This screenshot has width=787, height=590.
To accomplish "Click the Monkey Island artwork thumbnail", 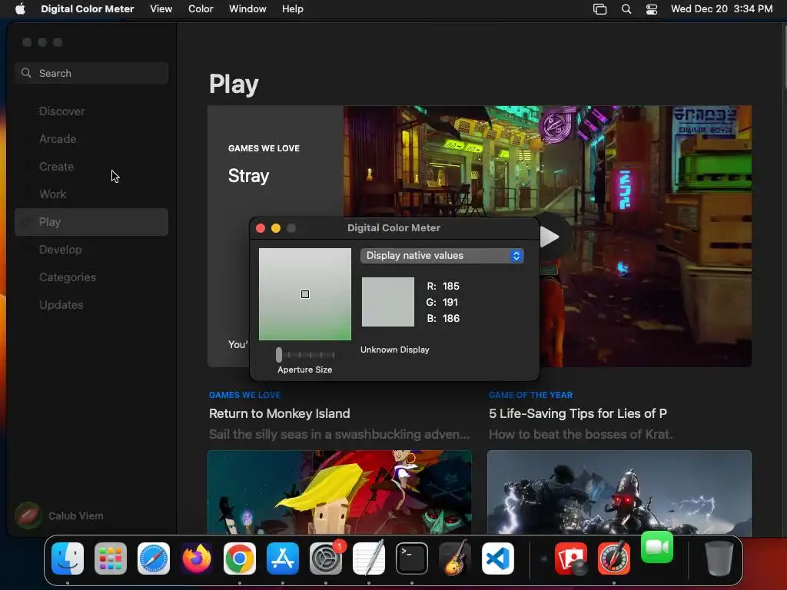I will point(339,492).
